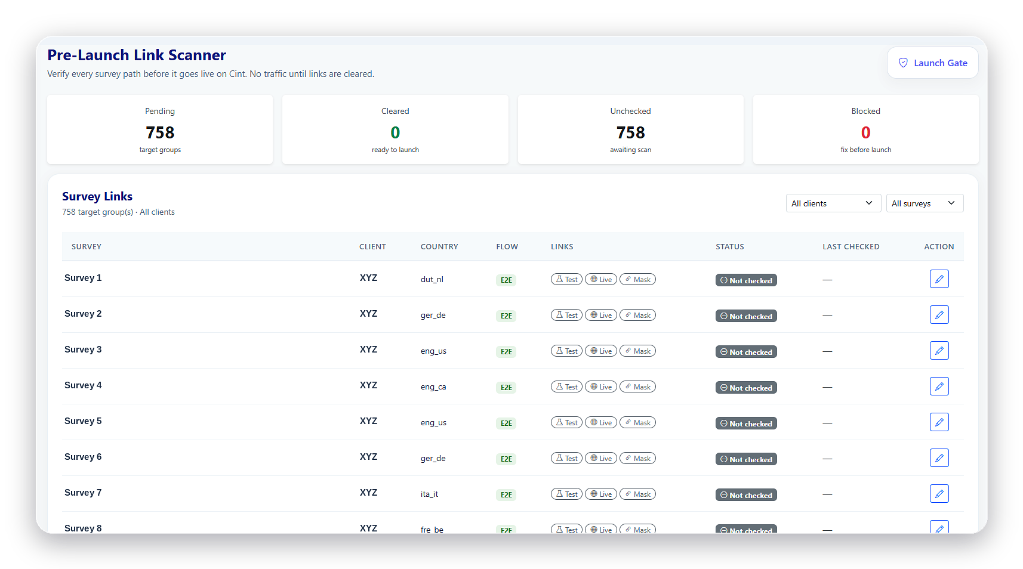Select the Cleared ready to launch card

pos(395,129)
